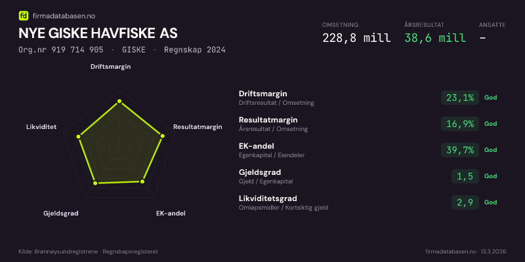Click the Omsetning value 228,8 mill
Screen dimensions: 525x262
tap(356, 37)
